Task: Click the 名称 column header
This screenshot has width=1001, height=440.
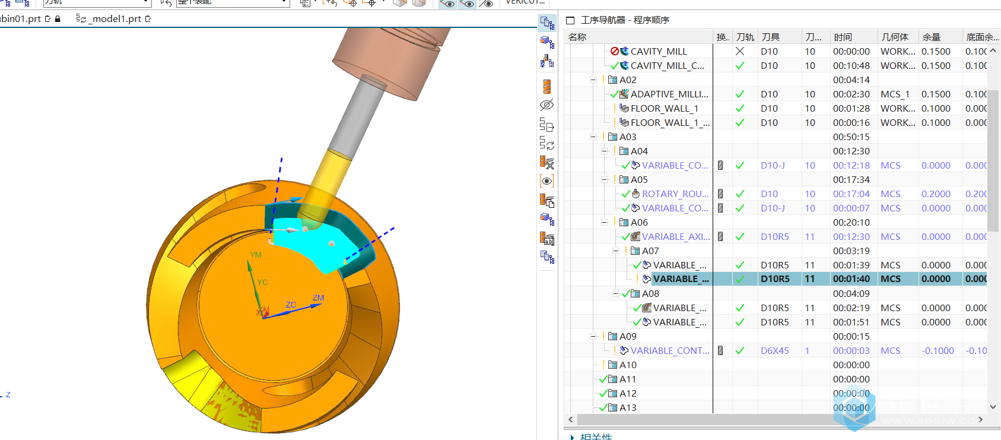Action: pyautogui.click(x=577, y=37)
